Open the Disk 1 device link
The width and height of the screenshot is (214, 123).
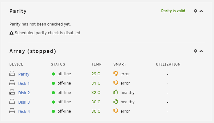(24, 83)
